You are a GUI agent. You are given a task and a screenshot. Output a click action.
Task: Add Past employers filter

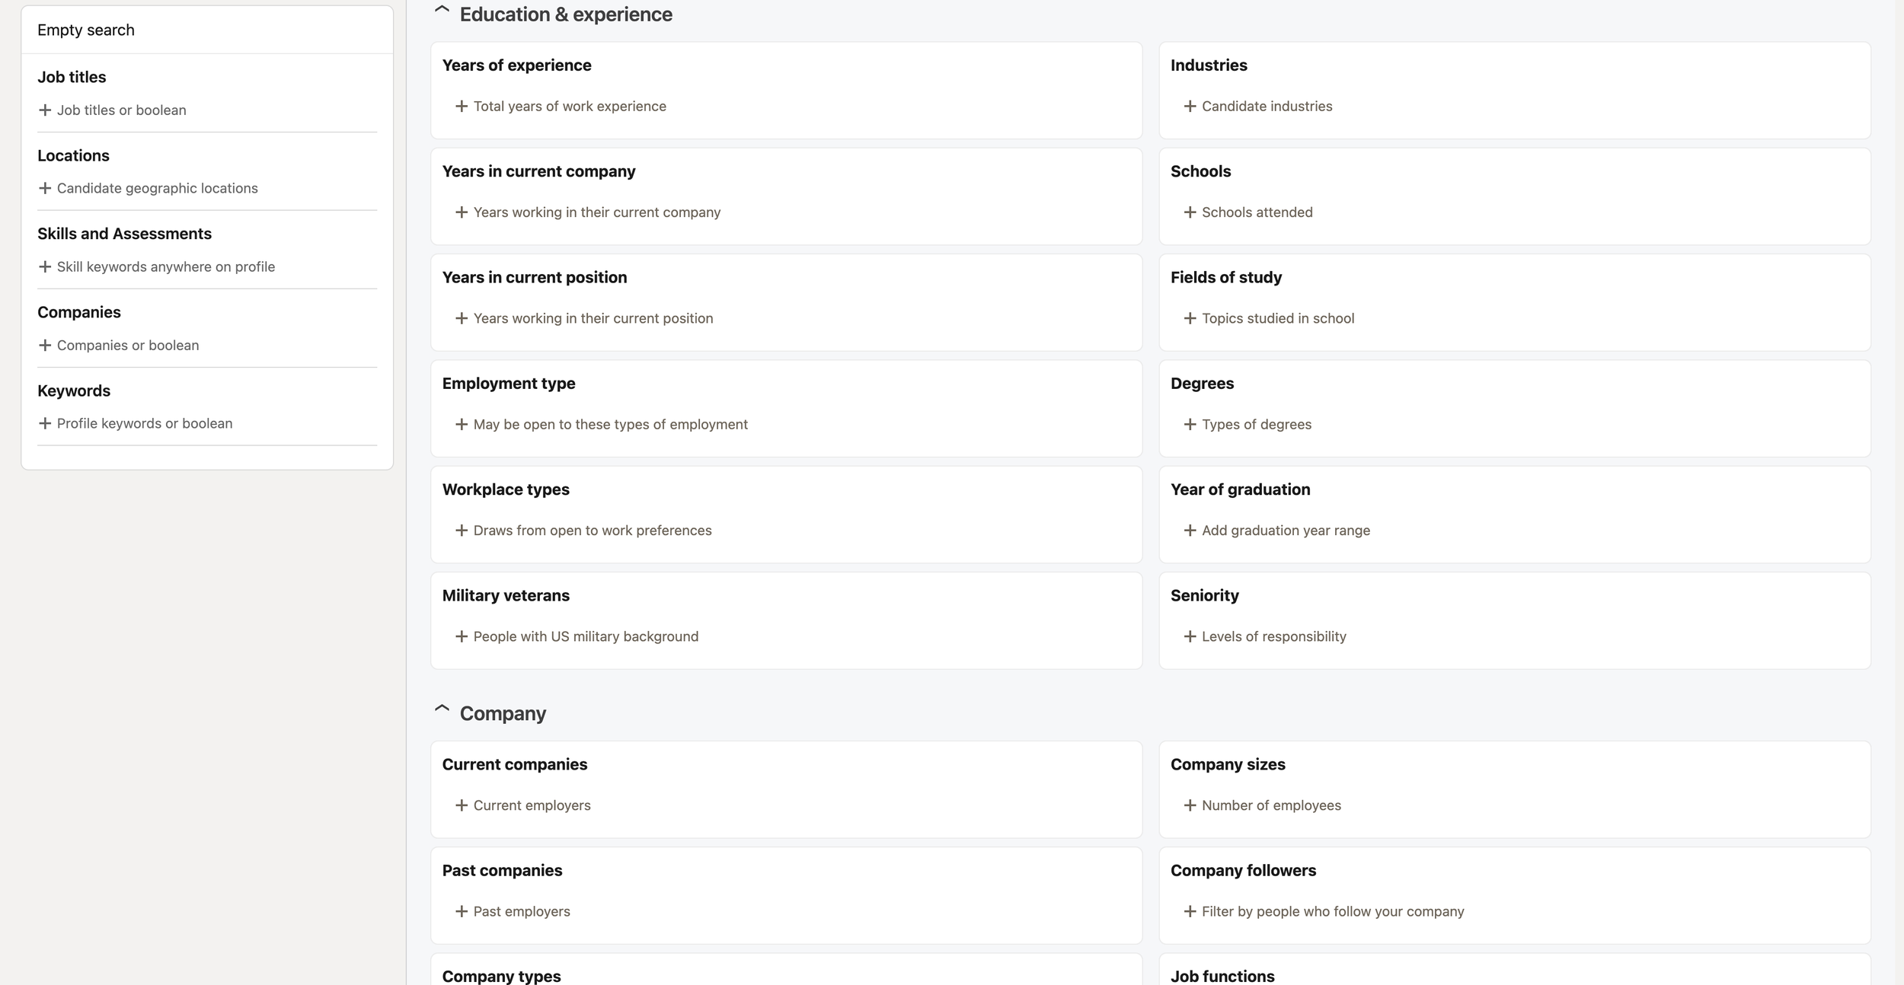click(x=513, y=911)
